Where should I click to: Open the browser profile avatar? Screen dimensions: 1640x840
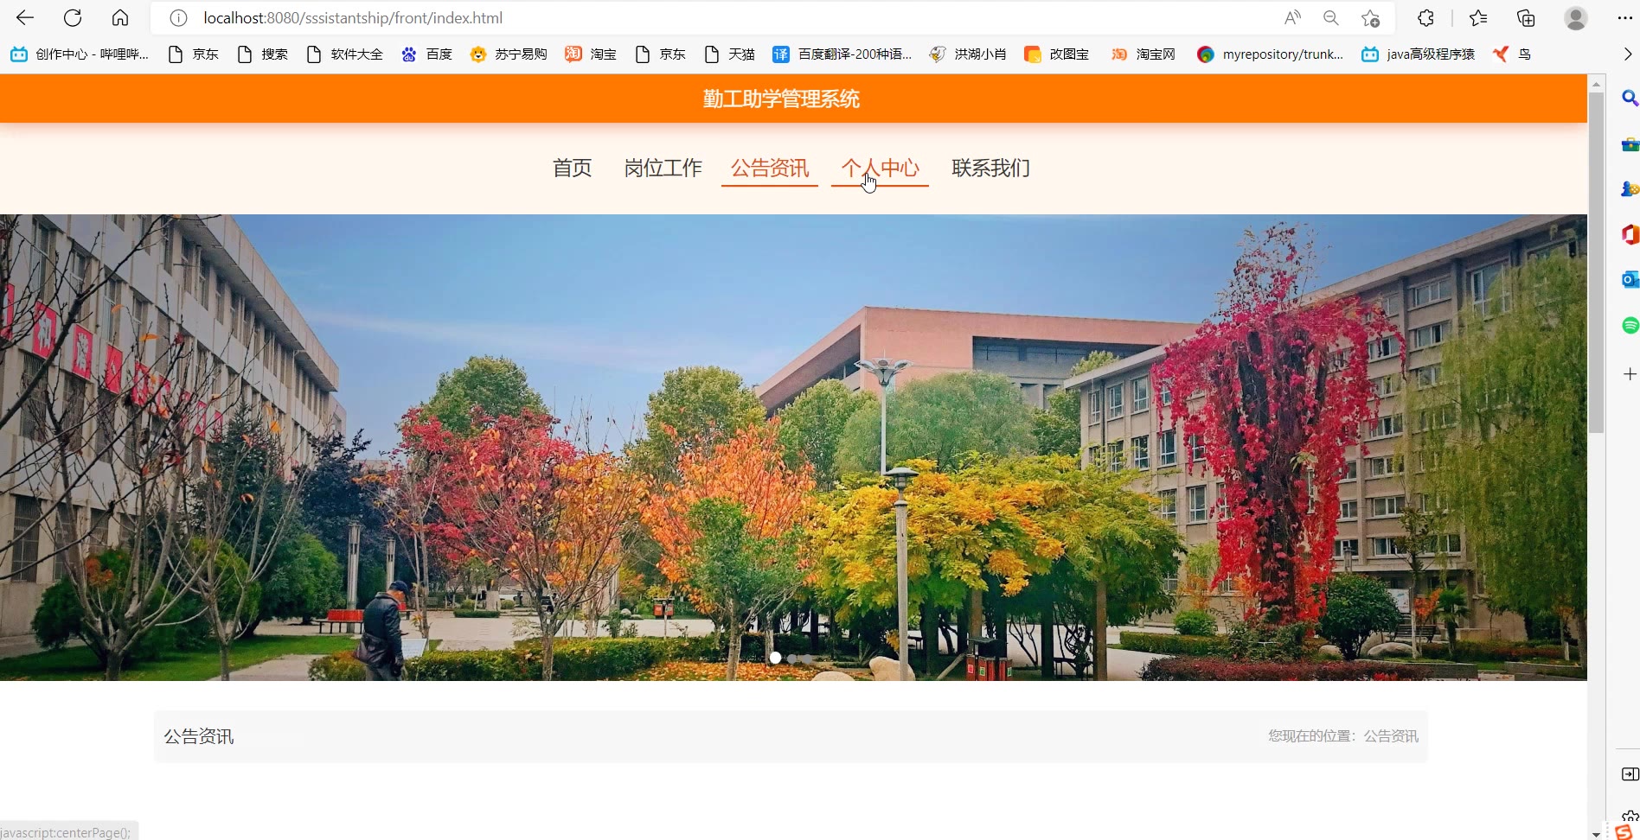click(1576, 18)
